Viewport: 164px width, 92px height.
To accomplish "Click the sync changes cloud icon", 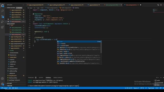I will [10, 88].
